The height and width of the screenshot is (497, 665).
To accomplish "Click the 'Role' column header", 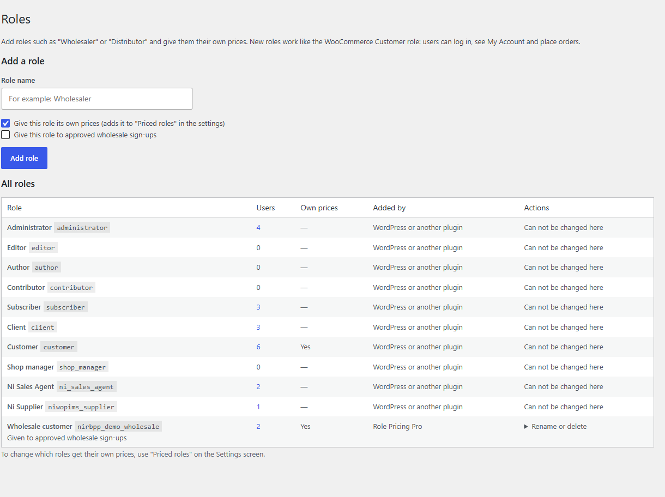I will pos(14,208).
